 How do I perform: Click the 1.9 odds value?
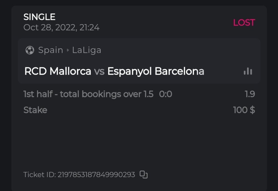point(250,94)
